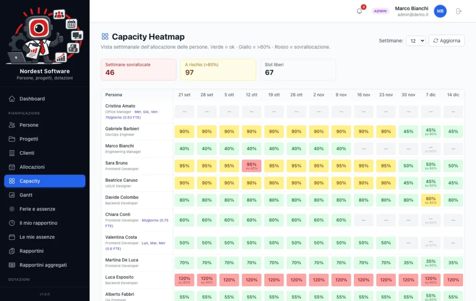This screenshot has height=301, width=476.
Task: Click Luca Esposito's 120% cell for 21 set
Action: point(184,280)
